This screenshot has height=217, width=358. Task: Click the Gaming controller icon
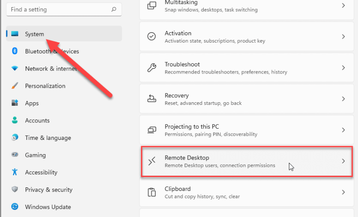click(x=15, y=155)
